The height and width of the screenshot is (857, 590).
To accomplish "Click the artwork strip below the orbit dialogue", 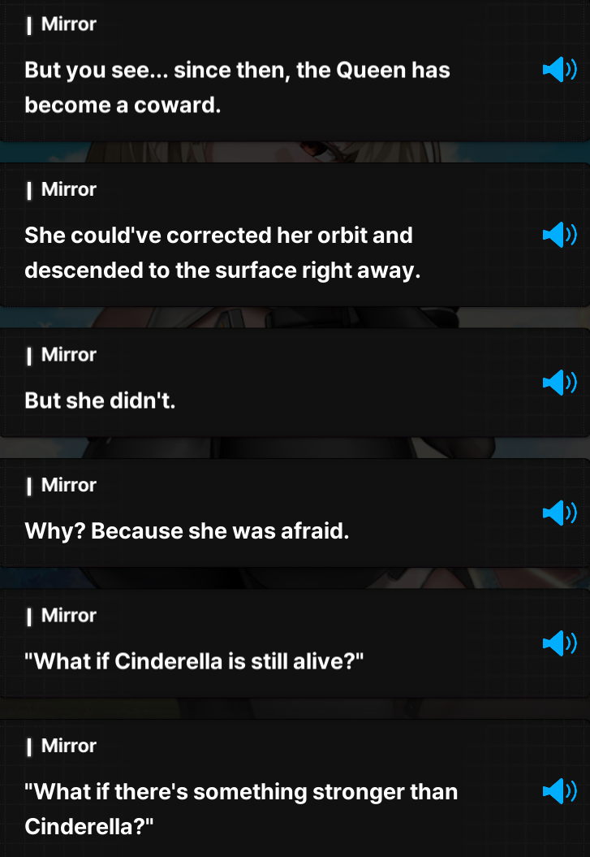I will [295, 317].
